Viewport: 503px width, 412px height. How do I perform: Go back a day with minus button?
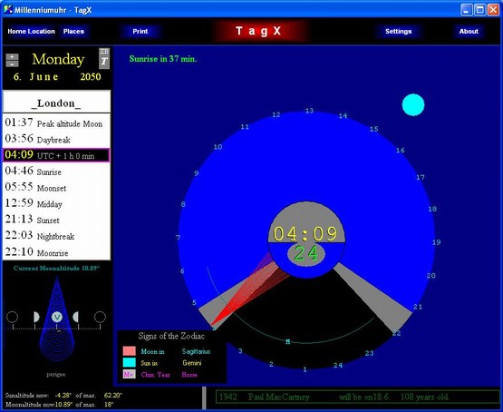[12, 64]
